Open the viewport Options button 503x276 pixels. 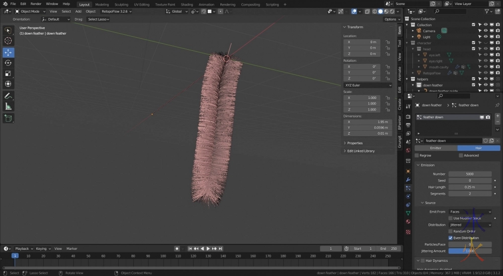click(x=391, y=19)
